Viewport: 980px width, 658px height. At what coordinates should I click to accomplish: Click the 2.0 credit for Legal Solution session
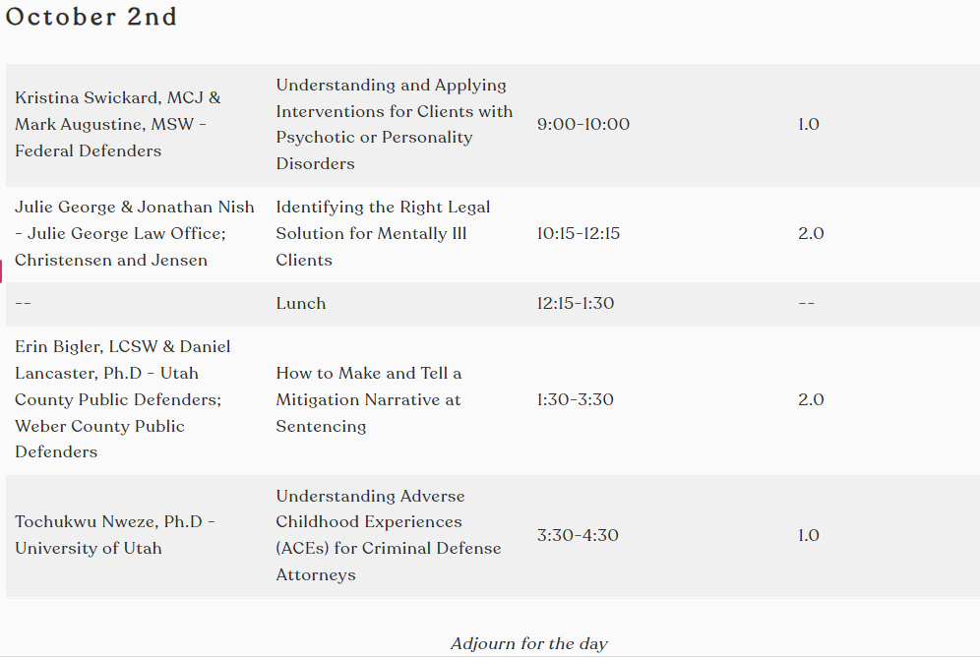[x=811, y=234]
